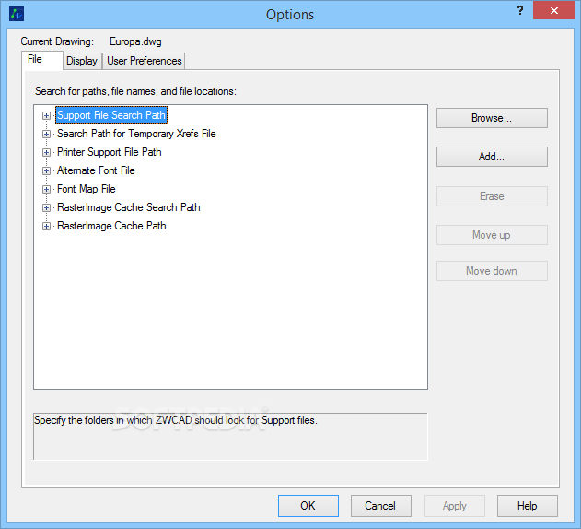
Task: Expand Support File Search Path node
Action: pyautogui.click(x=46, y=115)
